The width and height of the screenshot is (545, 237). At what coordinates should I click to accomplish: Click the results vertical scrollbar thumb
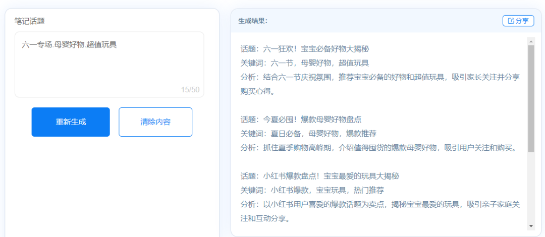tap(531, 99)
